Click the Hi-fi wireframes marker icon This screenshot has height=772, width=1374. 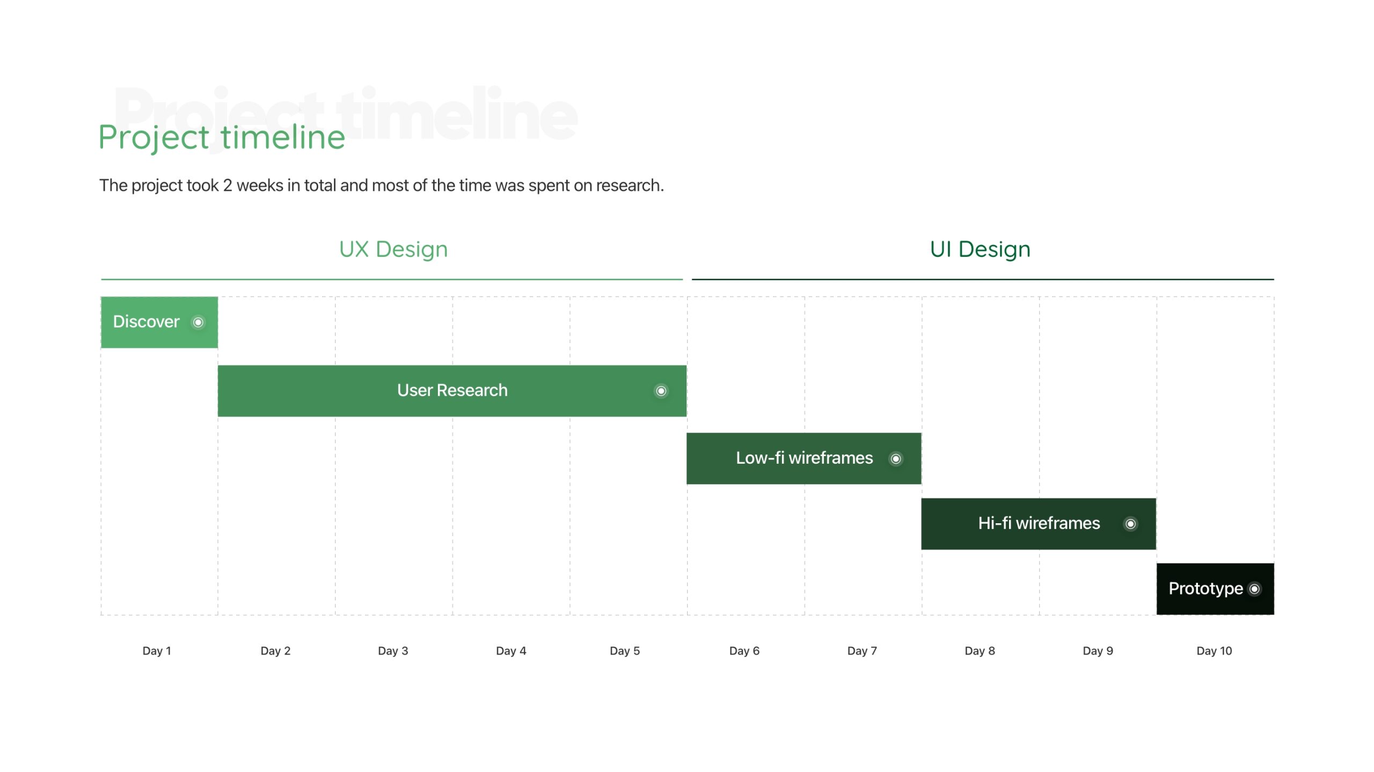click(x=1130, y=524)
